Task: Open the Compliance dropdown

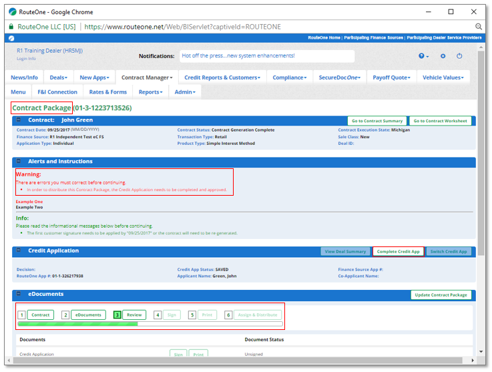Action: (289, 77)
